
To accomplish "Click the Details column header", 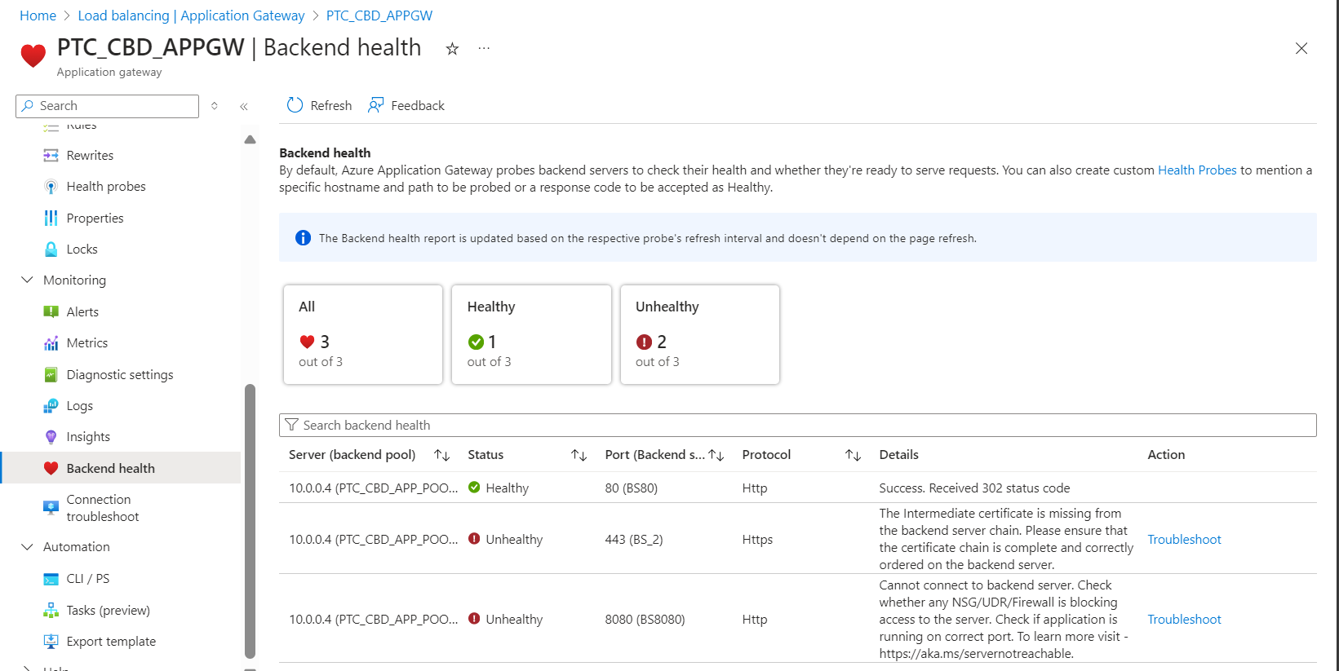I will 898,454.
